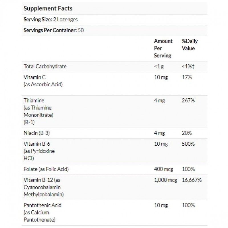Click the Supplement Facts heading
The image size is (228, 228).
coord(48,8)
